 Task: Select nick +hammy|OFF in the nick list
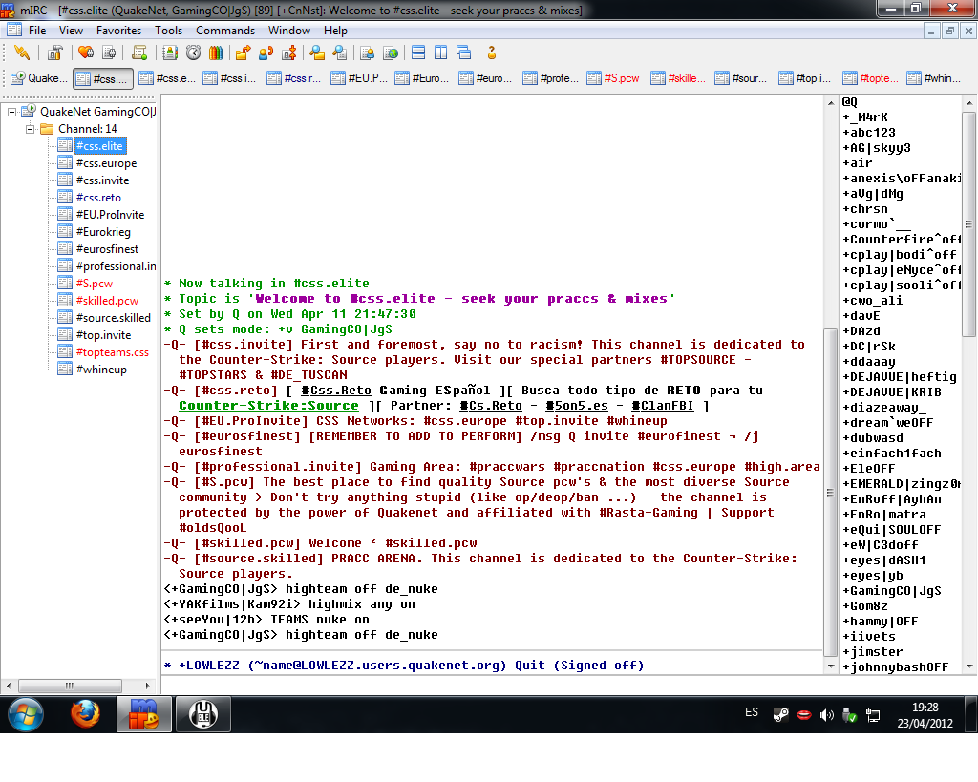[880, 621]
